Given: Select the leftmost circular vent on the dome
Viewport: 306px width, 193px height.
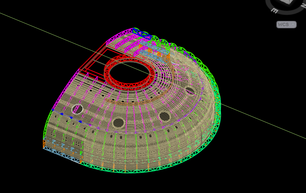Looking at the screenshot, I should click(x=77, y=108).
